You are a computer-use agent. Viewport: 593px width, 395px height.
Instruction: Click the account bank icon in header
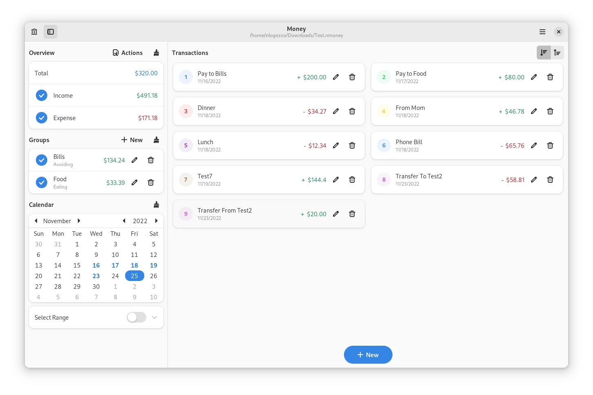pyautogui.click(x=34, y=32)
